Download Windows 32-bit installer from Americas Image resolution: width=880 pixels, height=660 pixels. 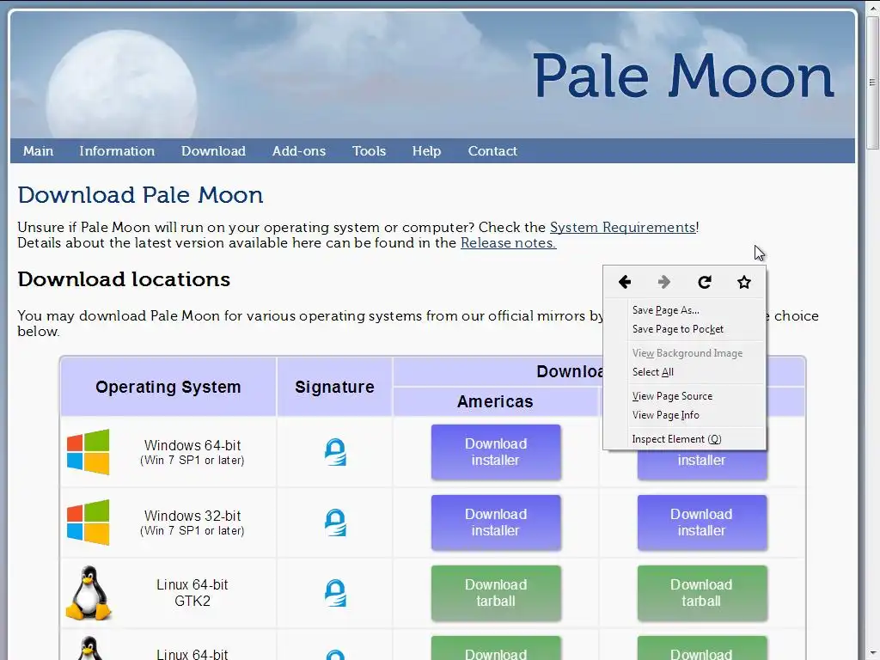pos(496,522)
